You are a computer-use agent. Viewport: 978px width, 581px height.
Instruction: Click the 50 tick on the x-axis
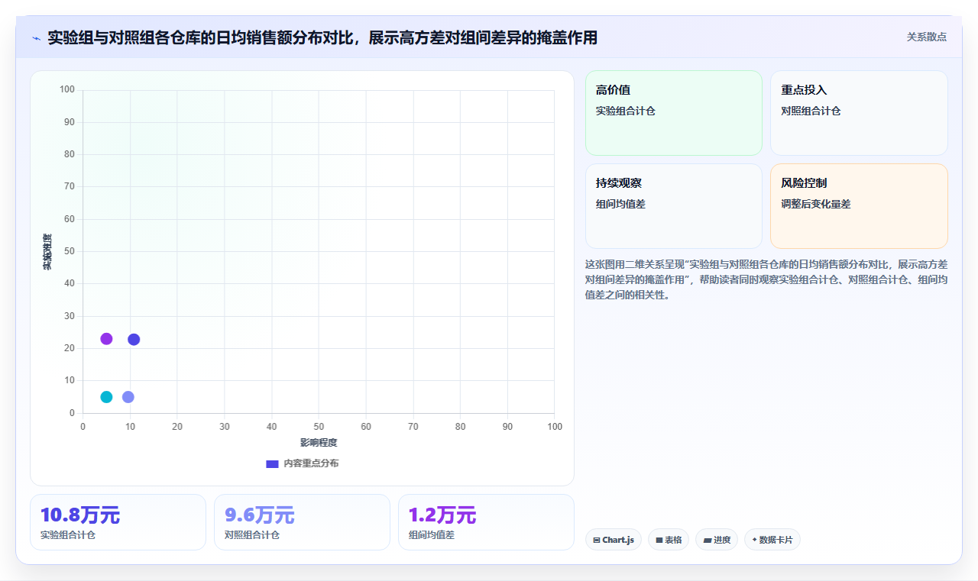point(319,426)
